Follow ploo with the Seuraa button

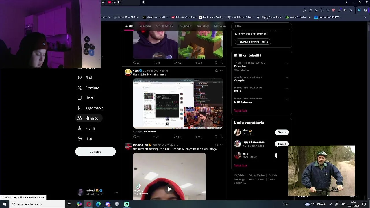pyautogui.click(x=282, y=132)
